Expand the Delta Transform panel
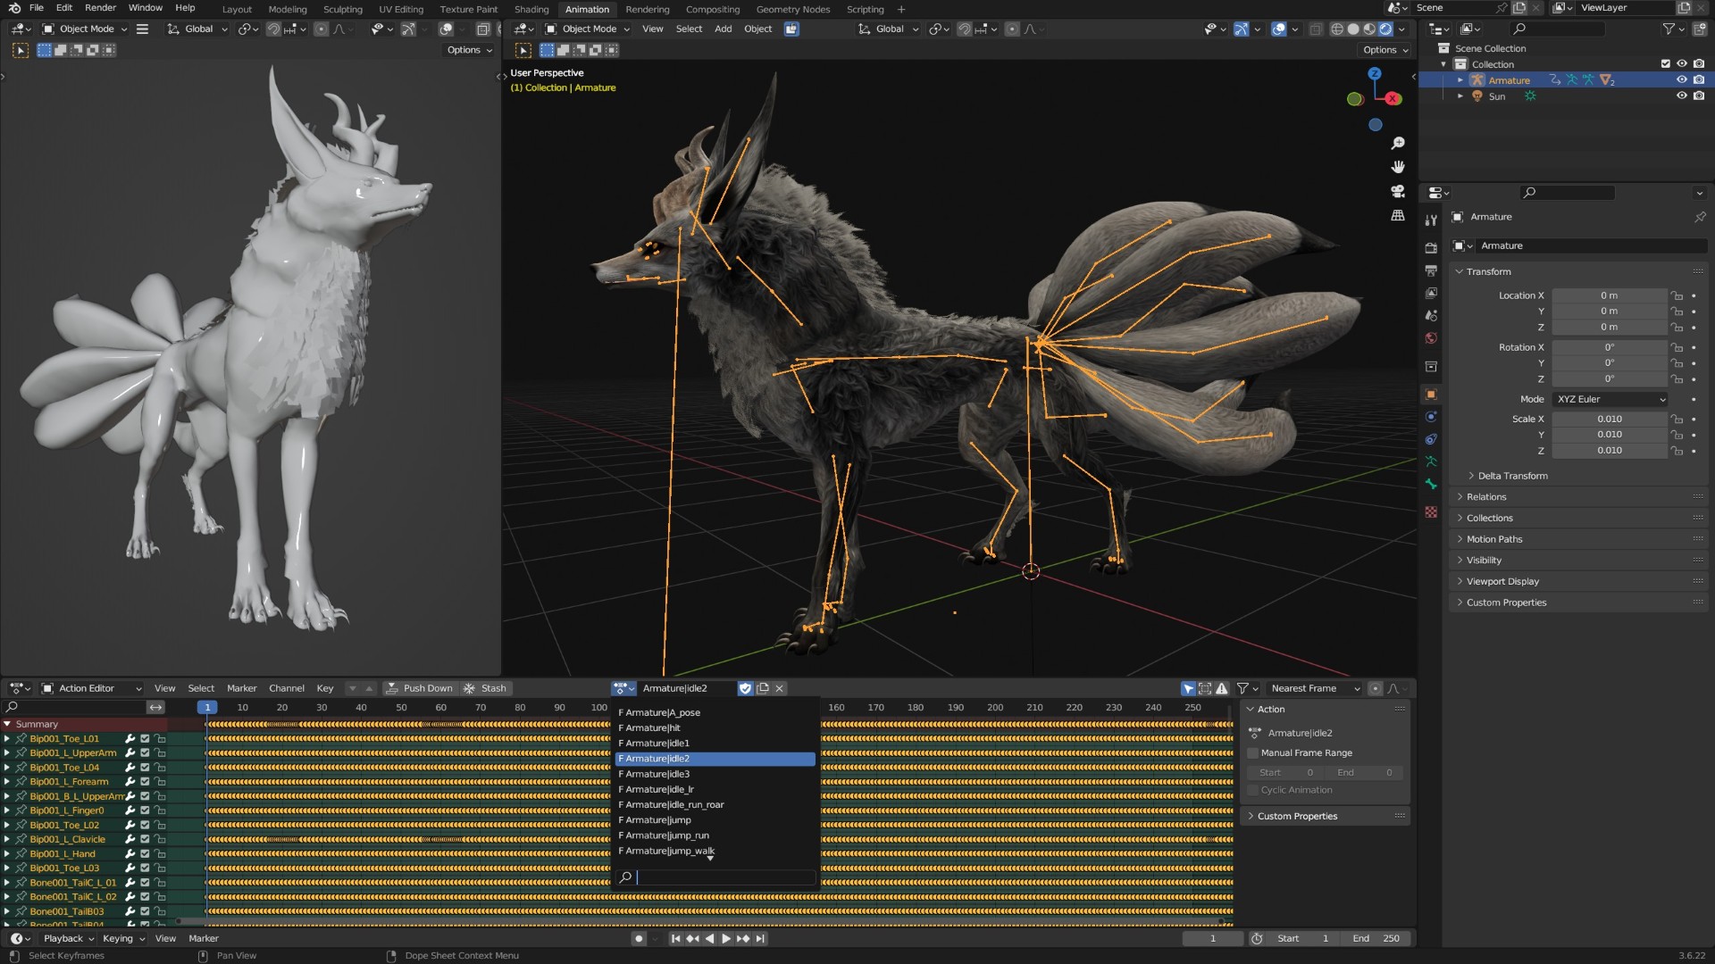Screen dimensions: 1715x964 pos(1511,476)
